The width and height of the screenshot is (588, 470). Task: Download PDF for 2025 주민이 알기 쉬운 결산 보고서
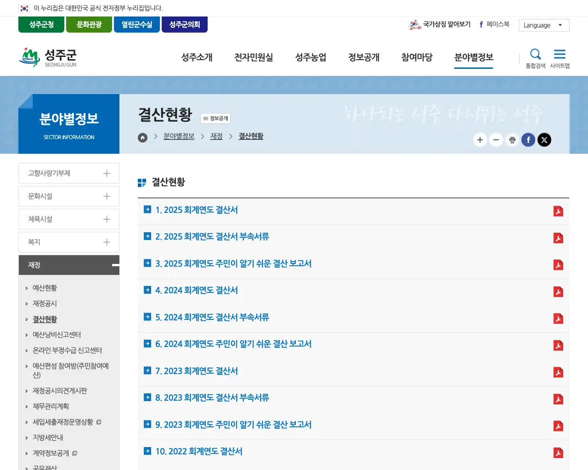(x=558, y=265)
